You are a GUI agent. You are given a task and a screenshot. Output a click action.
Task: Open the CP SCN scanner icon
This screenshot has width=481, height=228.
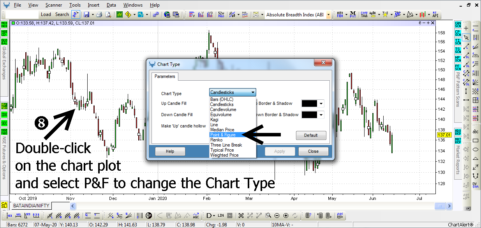458,33
